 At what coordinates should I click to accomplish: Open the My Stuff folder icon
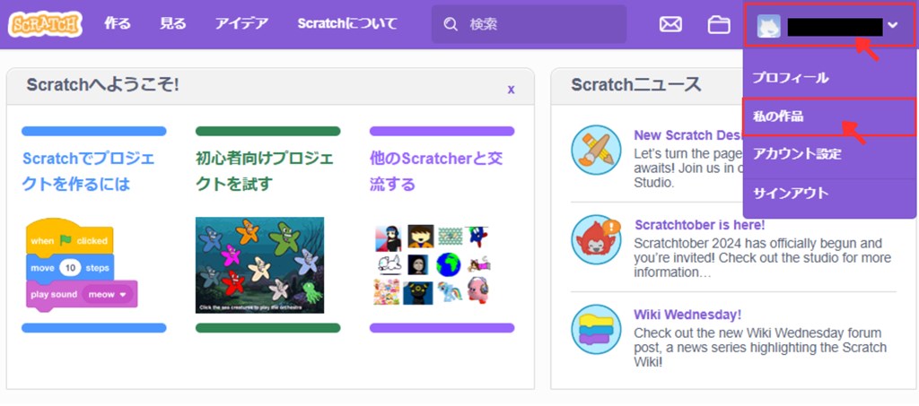tap(719, 24)
